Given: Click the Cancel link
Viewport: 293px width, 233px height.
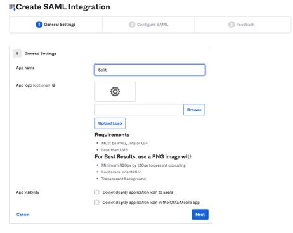Looking at the screenshot, I should [23, 215].
